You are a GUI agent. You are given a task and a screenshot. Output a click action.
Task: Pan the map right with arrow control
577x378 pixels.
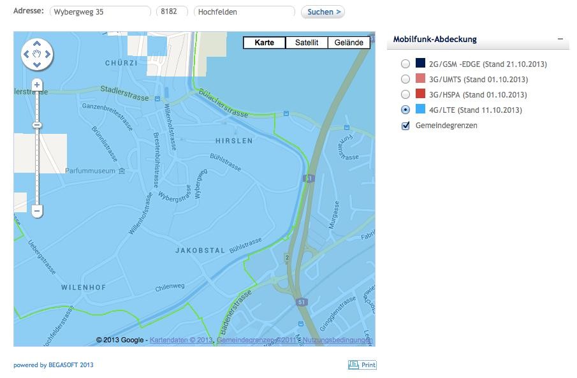tap(48, 54)
